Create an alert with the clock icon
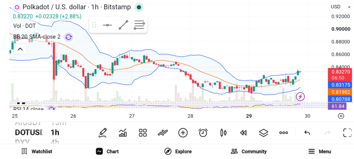Screen dimensions: 354x159 point(203,133)
